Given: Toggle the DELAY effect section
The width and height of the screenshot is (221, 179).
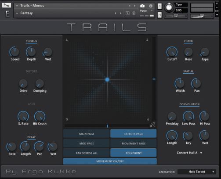Looking at the screenshot, I should [x=31, y=137].
